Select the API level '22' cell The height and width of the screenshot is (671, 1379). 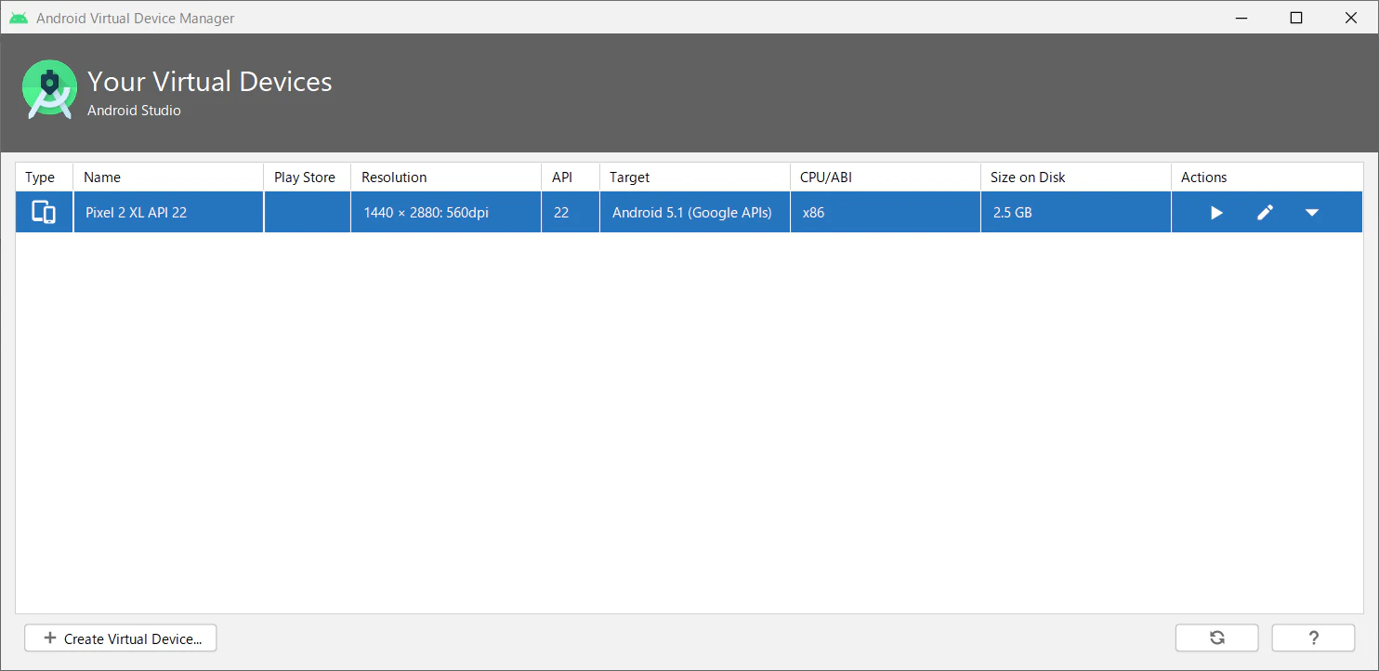[571, 213]
